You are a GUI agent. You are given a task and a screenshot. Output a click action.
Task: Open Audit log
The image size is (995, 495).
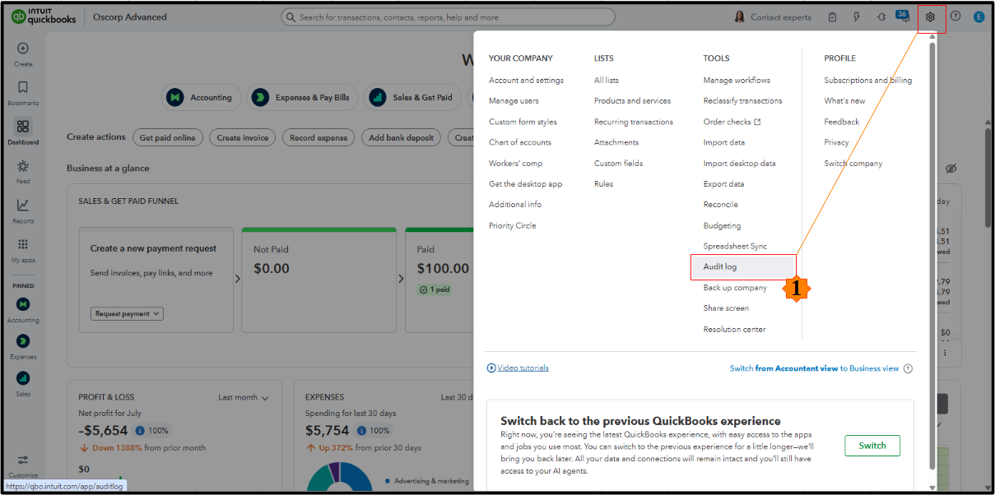[x=742, y=266]
